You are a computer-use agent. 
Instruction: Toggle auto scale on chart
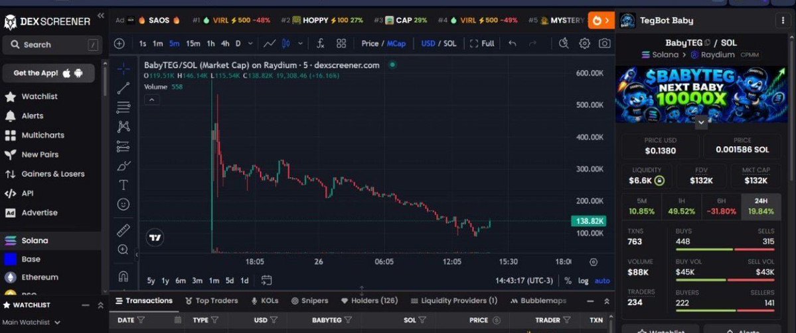tap(602, 281)
